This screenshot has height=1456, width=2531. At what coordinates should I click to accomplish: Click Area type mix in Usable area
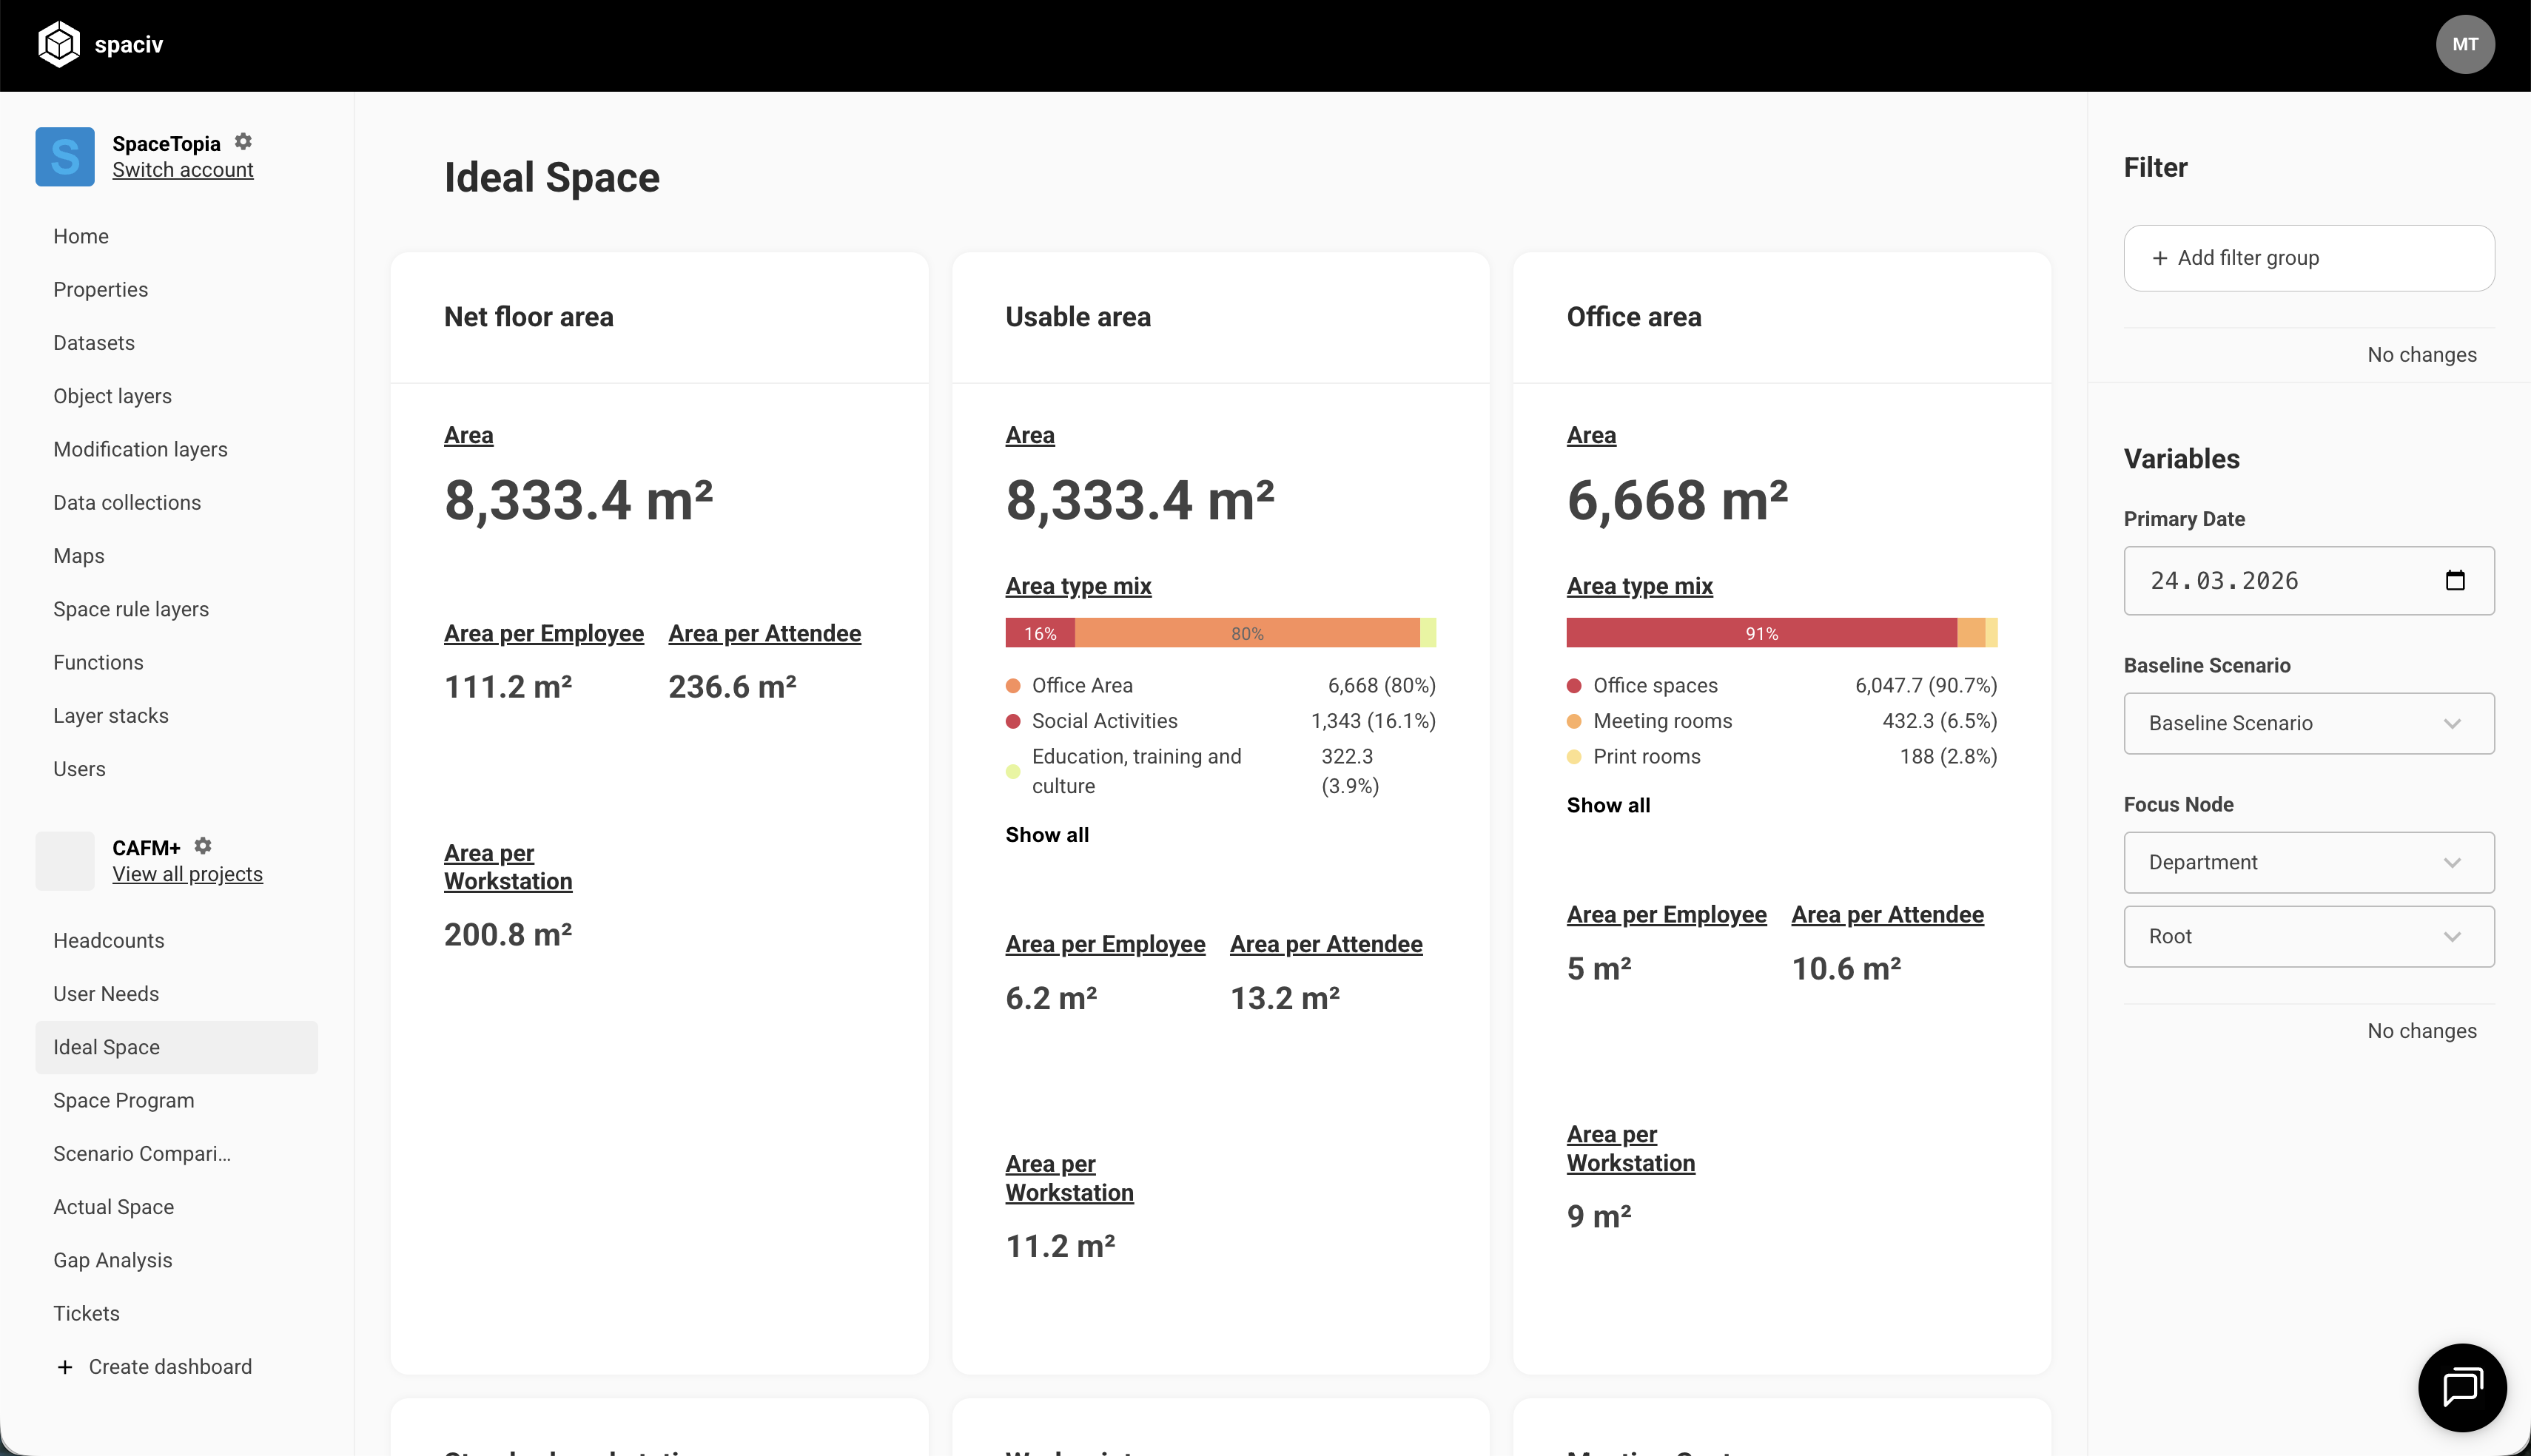1078,586
